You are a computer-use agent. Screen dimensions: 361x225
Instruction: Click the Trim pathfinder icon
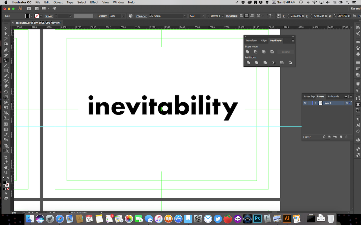257,63
